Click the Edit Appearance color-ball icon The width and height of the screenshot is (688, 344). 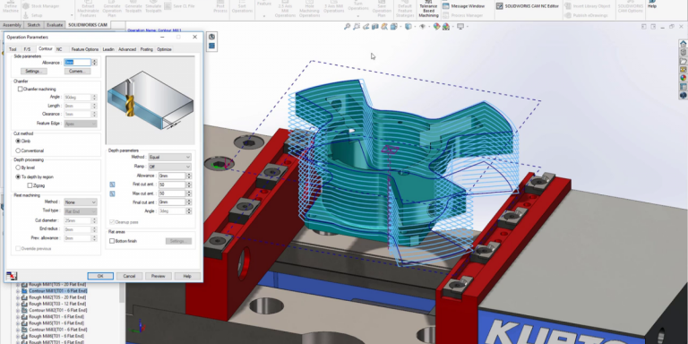[436, 27]
